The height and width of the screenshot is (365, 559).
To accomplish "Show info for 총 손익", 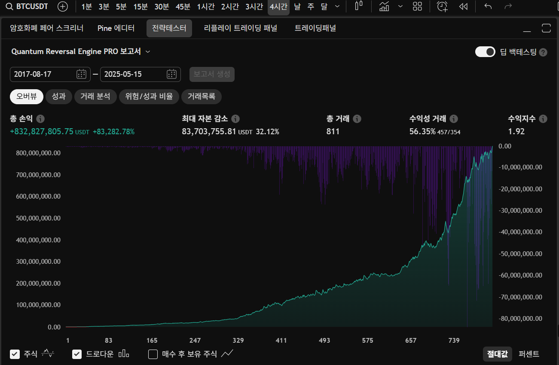I will [40, 119].
